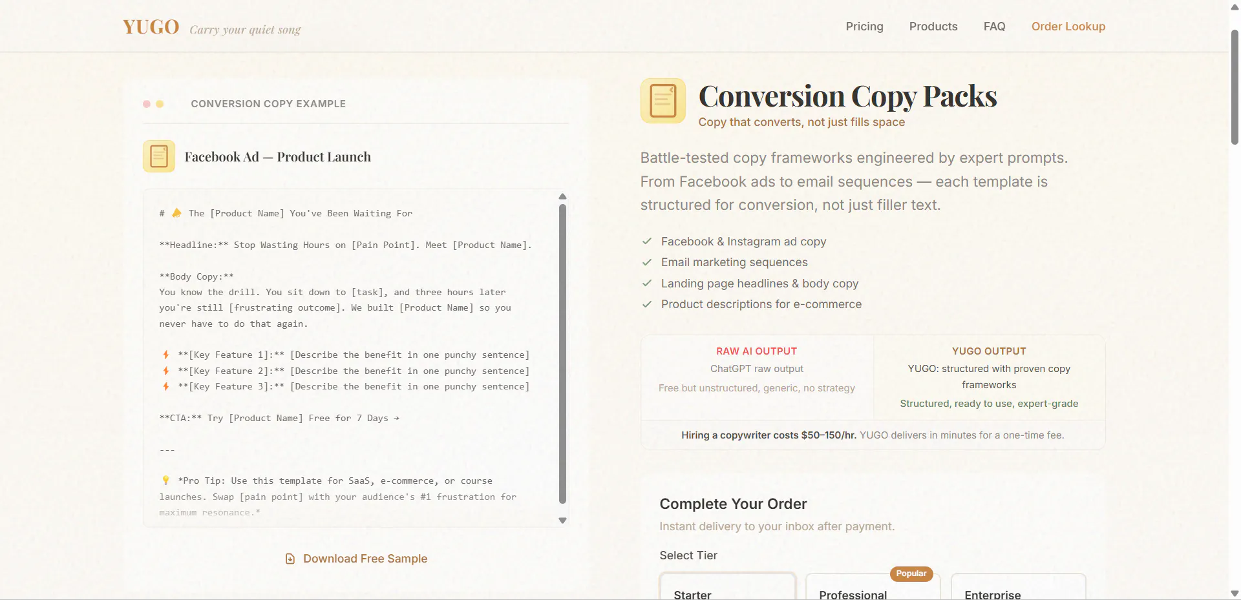
Task: Click the "Conversion Copy Packs" heading
Action: click(x=847, y=96)
